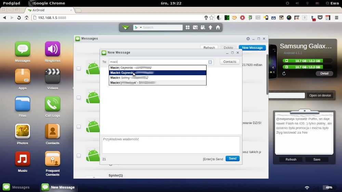Tick the fourth message thread checkbox
The image size is (342, 192).
click(79, 155)
